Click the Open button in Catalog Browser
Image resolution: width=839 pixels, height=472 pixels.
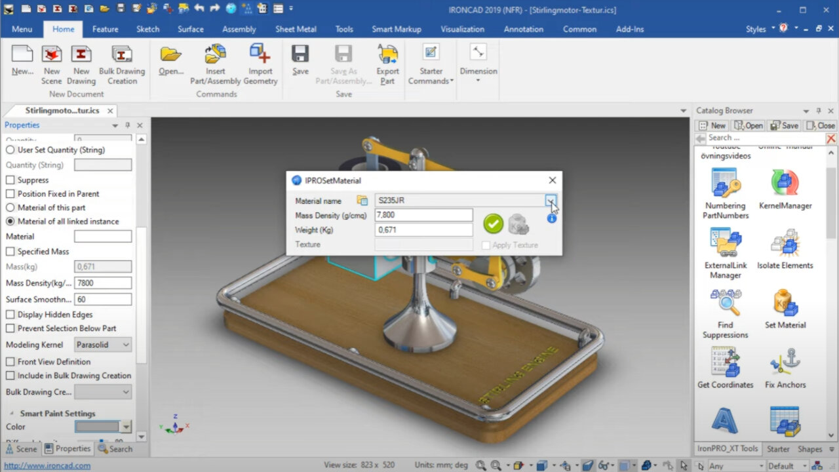click(x=749, y=125)
